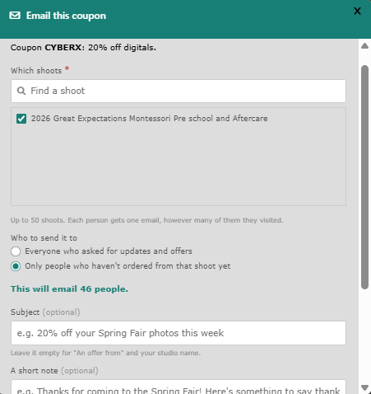Click the 'Who to send it to' label
Viewport: 371px width, 394px height.
(44, 238)
